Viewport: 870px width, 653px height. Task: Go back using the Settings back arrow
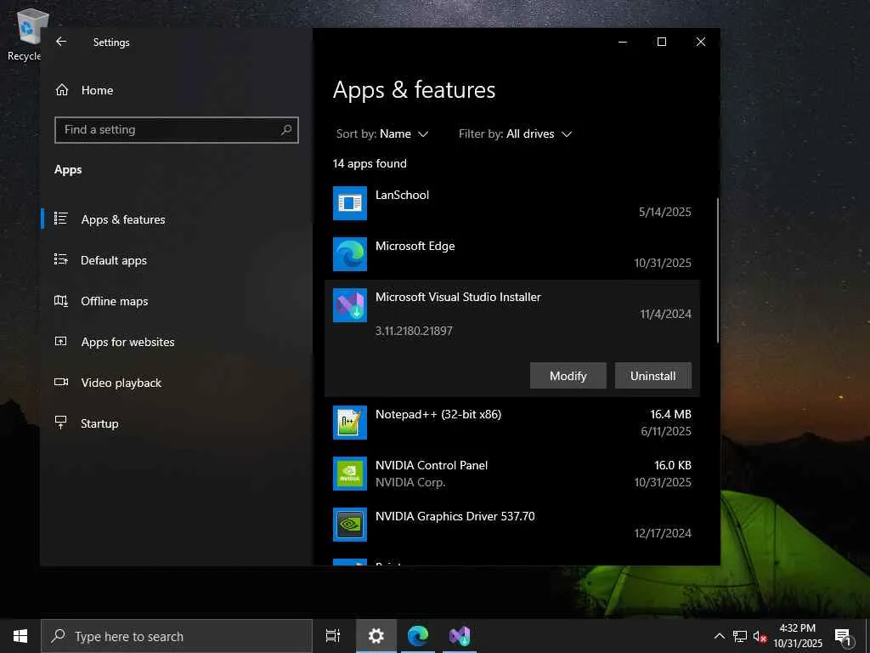tap(61, 42)
